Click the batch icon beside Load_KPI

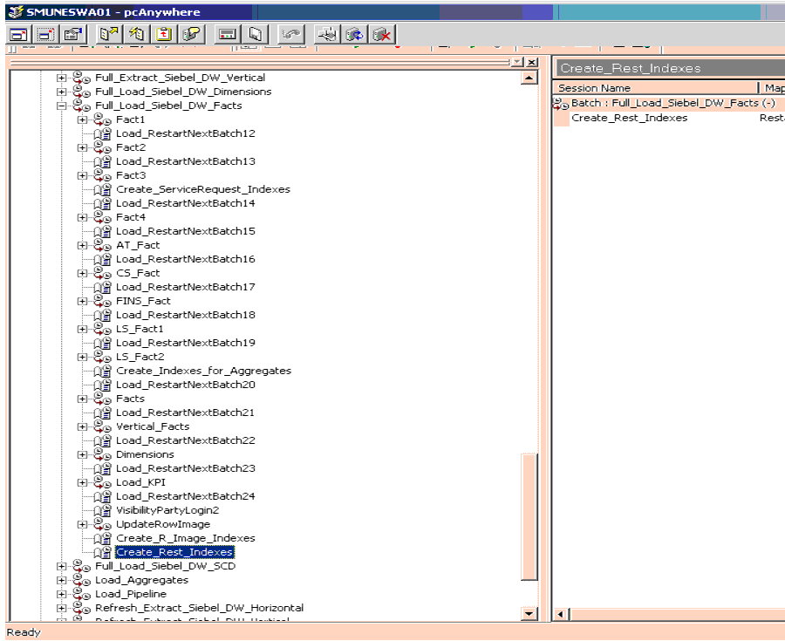[x=102, y=482]
